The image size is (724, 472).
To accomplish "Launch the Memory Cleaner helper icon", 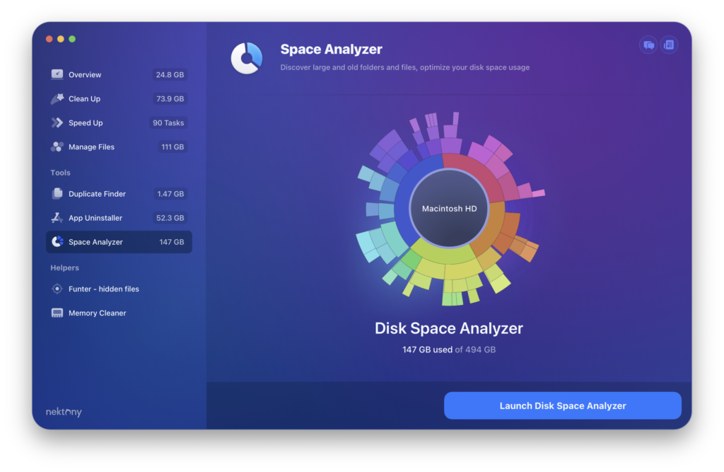I will point(57,313).
